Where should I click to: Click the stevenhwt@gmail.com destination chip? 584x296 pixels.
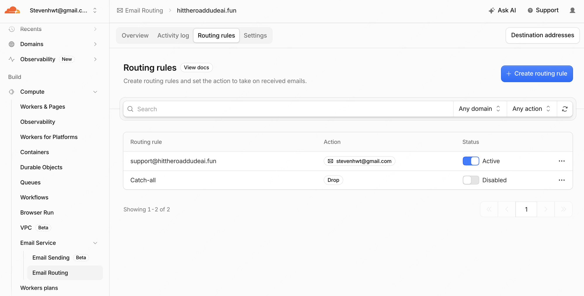pyautogui.click(x=359, y=161)
